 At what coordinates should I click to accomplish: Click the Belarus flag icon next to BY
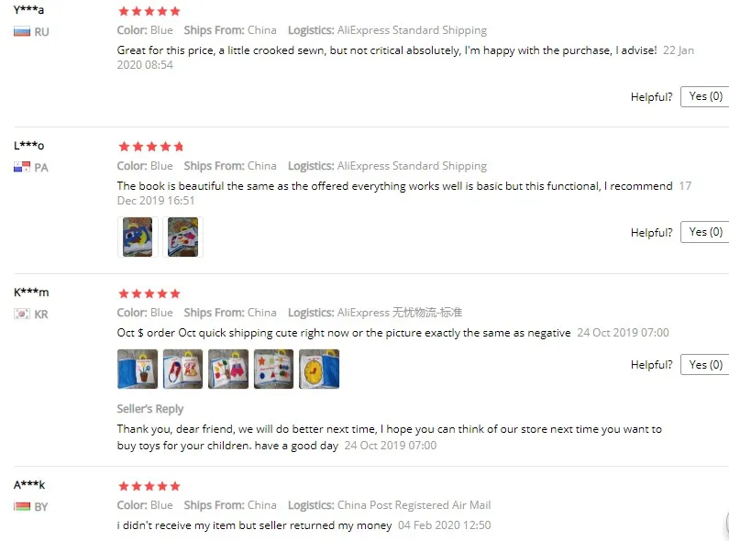click(x=22, y=506)
